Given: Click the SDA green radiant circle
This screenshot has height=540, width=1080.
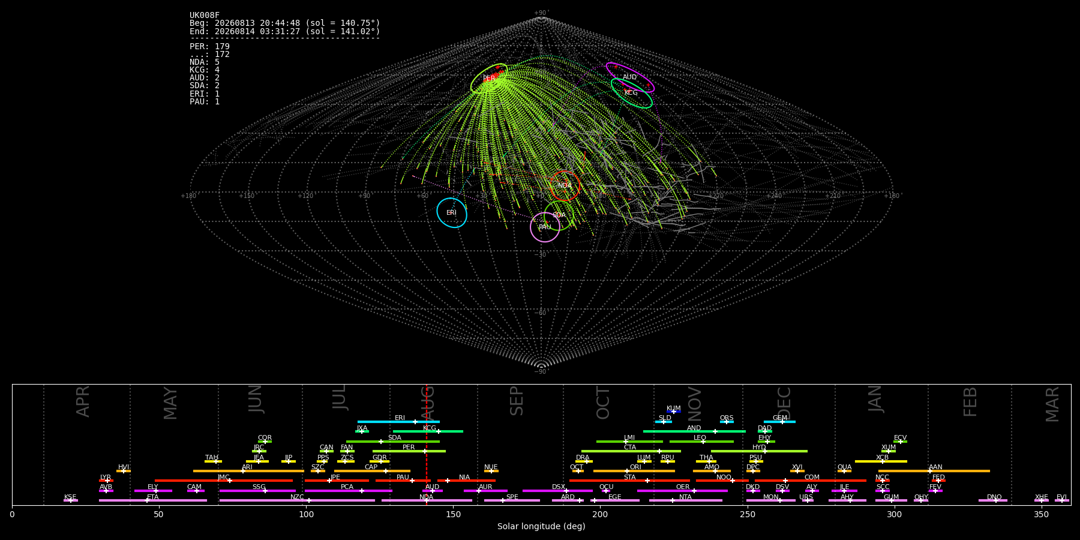Looking at the screenshot, I should pos(559,215).
